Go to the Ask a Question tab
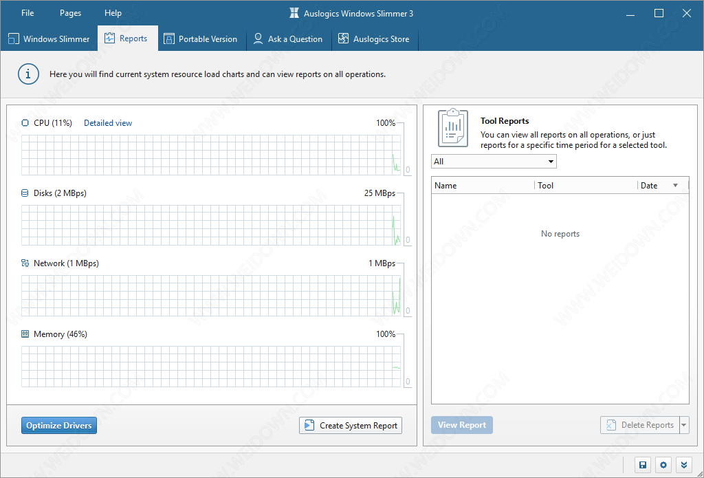This screenshot has width=704, height=478. 288,39
